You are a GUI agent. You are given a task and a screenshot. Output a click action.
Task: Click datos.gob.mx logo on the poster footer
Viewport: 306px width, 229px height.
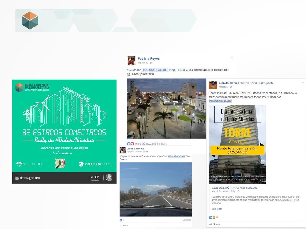[27, 178]
